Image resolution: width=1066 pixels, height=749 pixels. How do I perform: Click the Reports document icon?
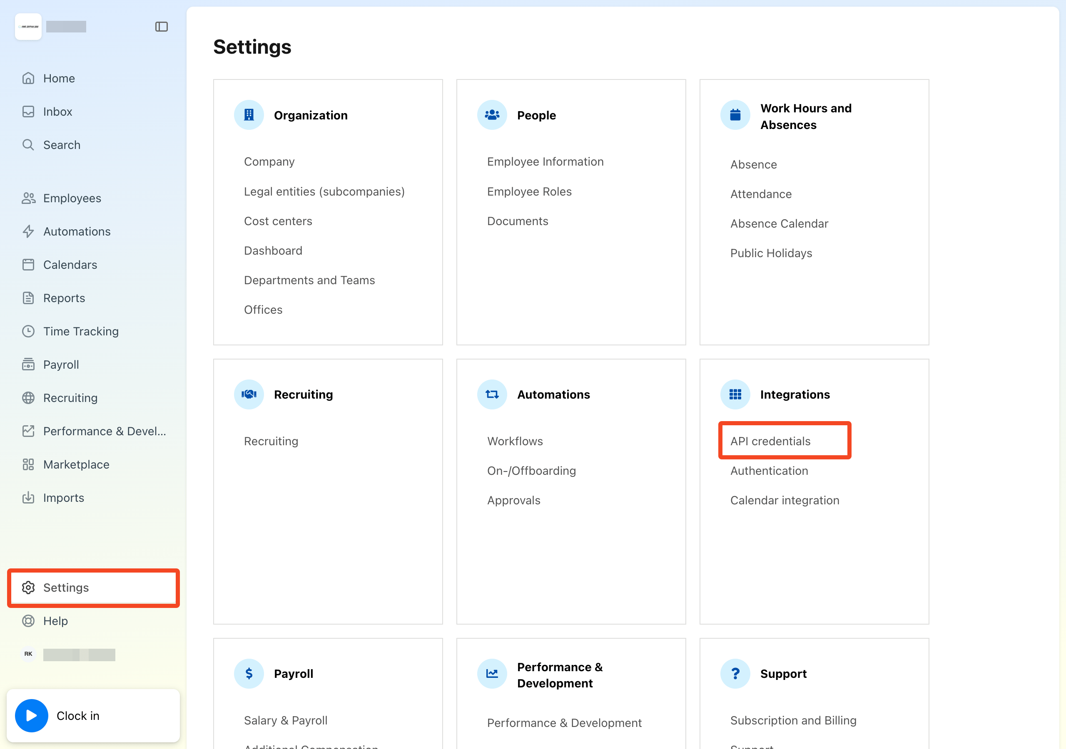(28, 298)
